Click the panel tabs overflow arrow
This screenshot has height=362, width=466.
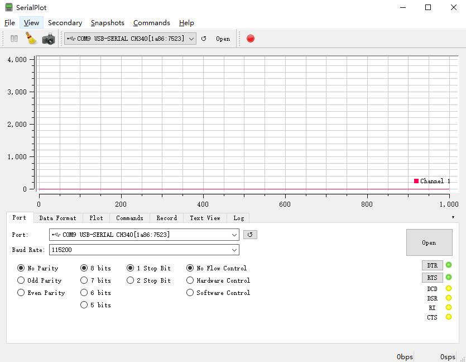coord(453,217)
